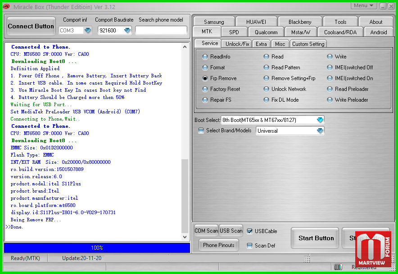Switch to the Tools tab
The height and width of the screenshot is (274, 398).
(340, 22)
